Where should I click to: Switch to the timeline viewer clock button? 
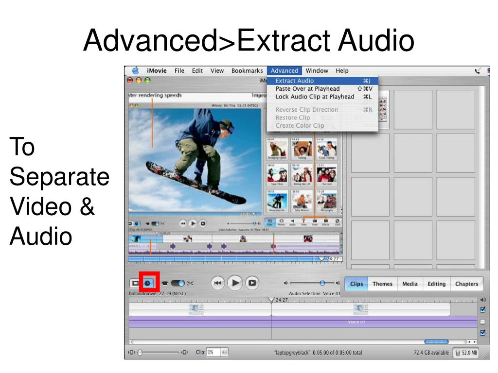pyautogui.click(x=148, y=283)
